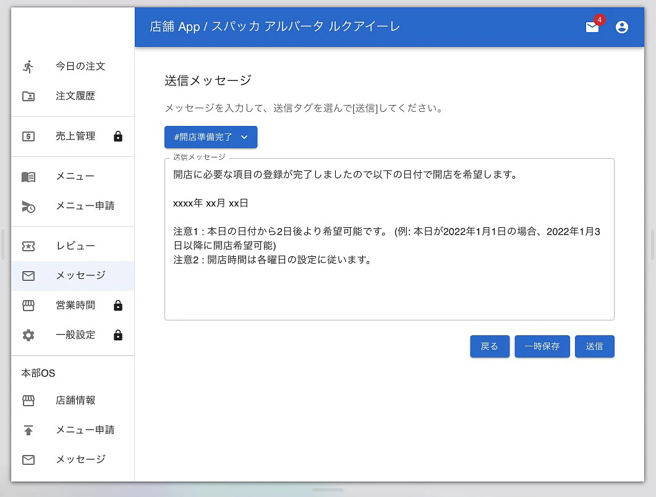Screen dimensions: 656x497
Task: Click the user account profile icon
Action: click(x=622, y=27)
